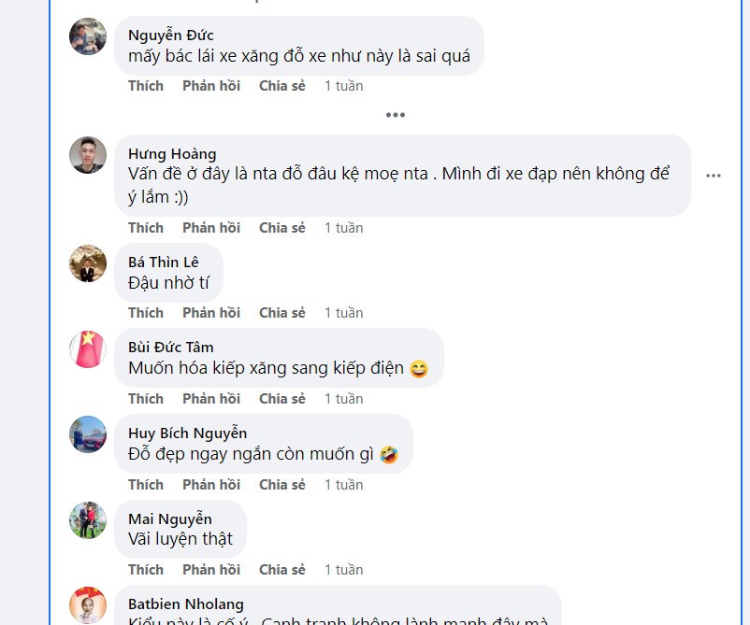Image resolution: width=750 pixels, height=625 pixels.
Task: Click Hưng Hoàng's avatar
Action: click(x=88, y=154)
